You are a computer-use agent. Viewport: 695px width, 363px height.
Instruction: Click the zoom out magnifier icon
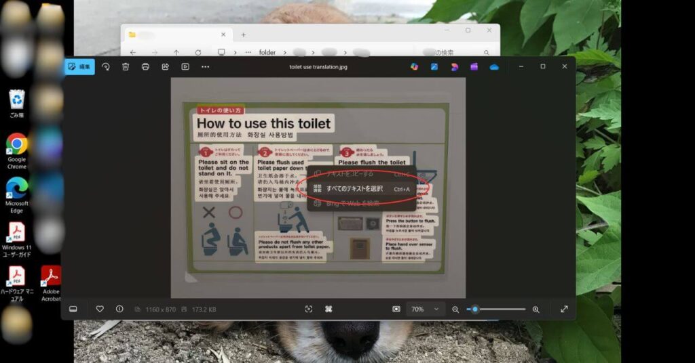(455, 309)
